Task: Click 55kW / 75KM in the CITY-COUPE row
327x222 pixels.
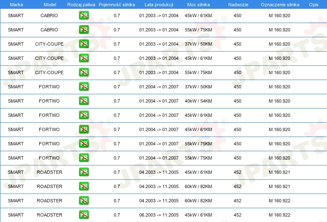Action: pos(198,72)
